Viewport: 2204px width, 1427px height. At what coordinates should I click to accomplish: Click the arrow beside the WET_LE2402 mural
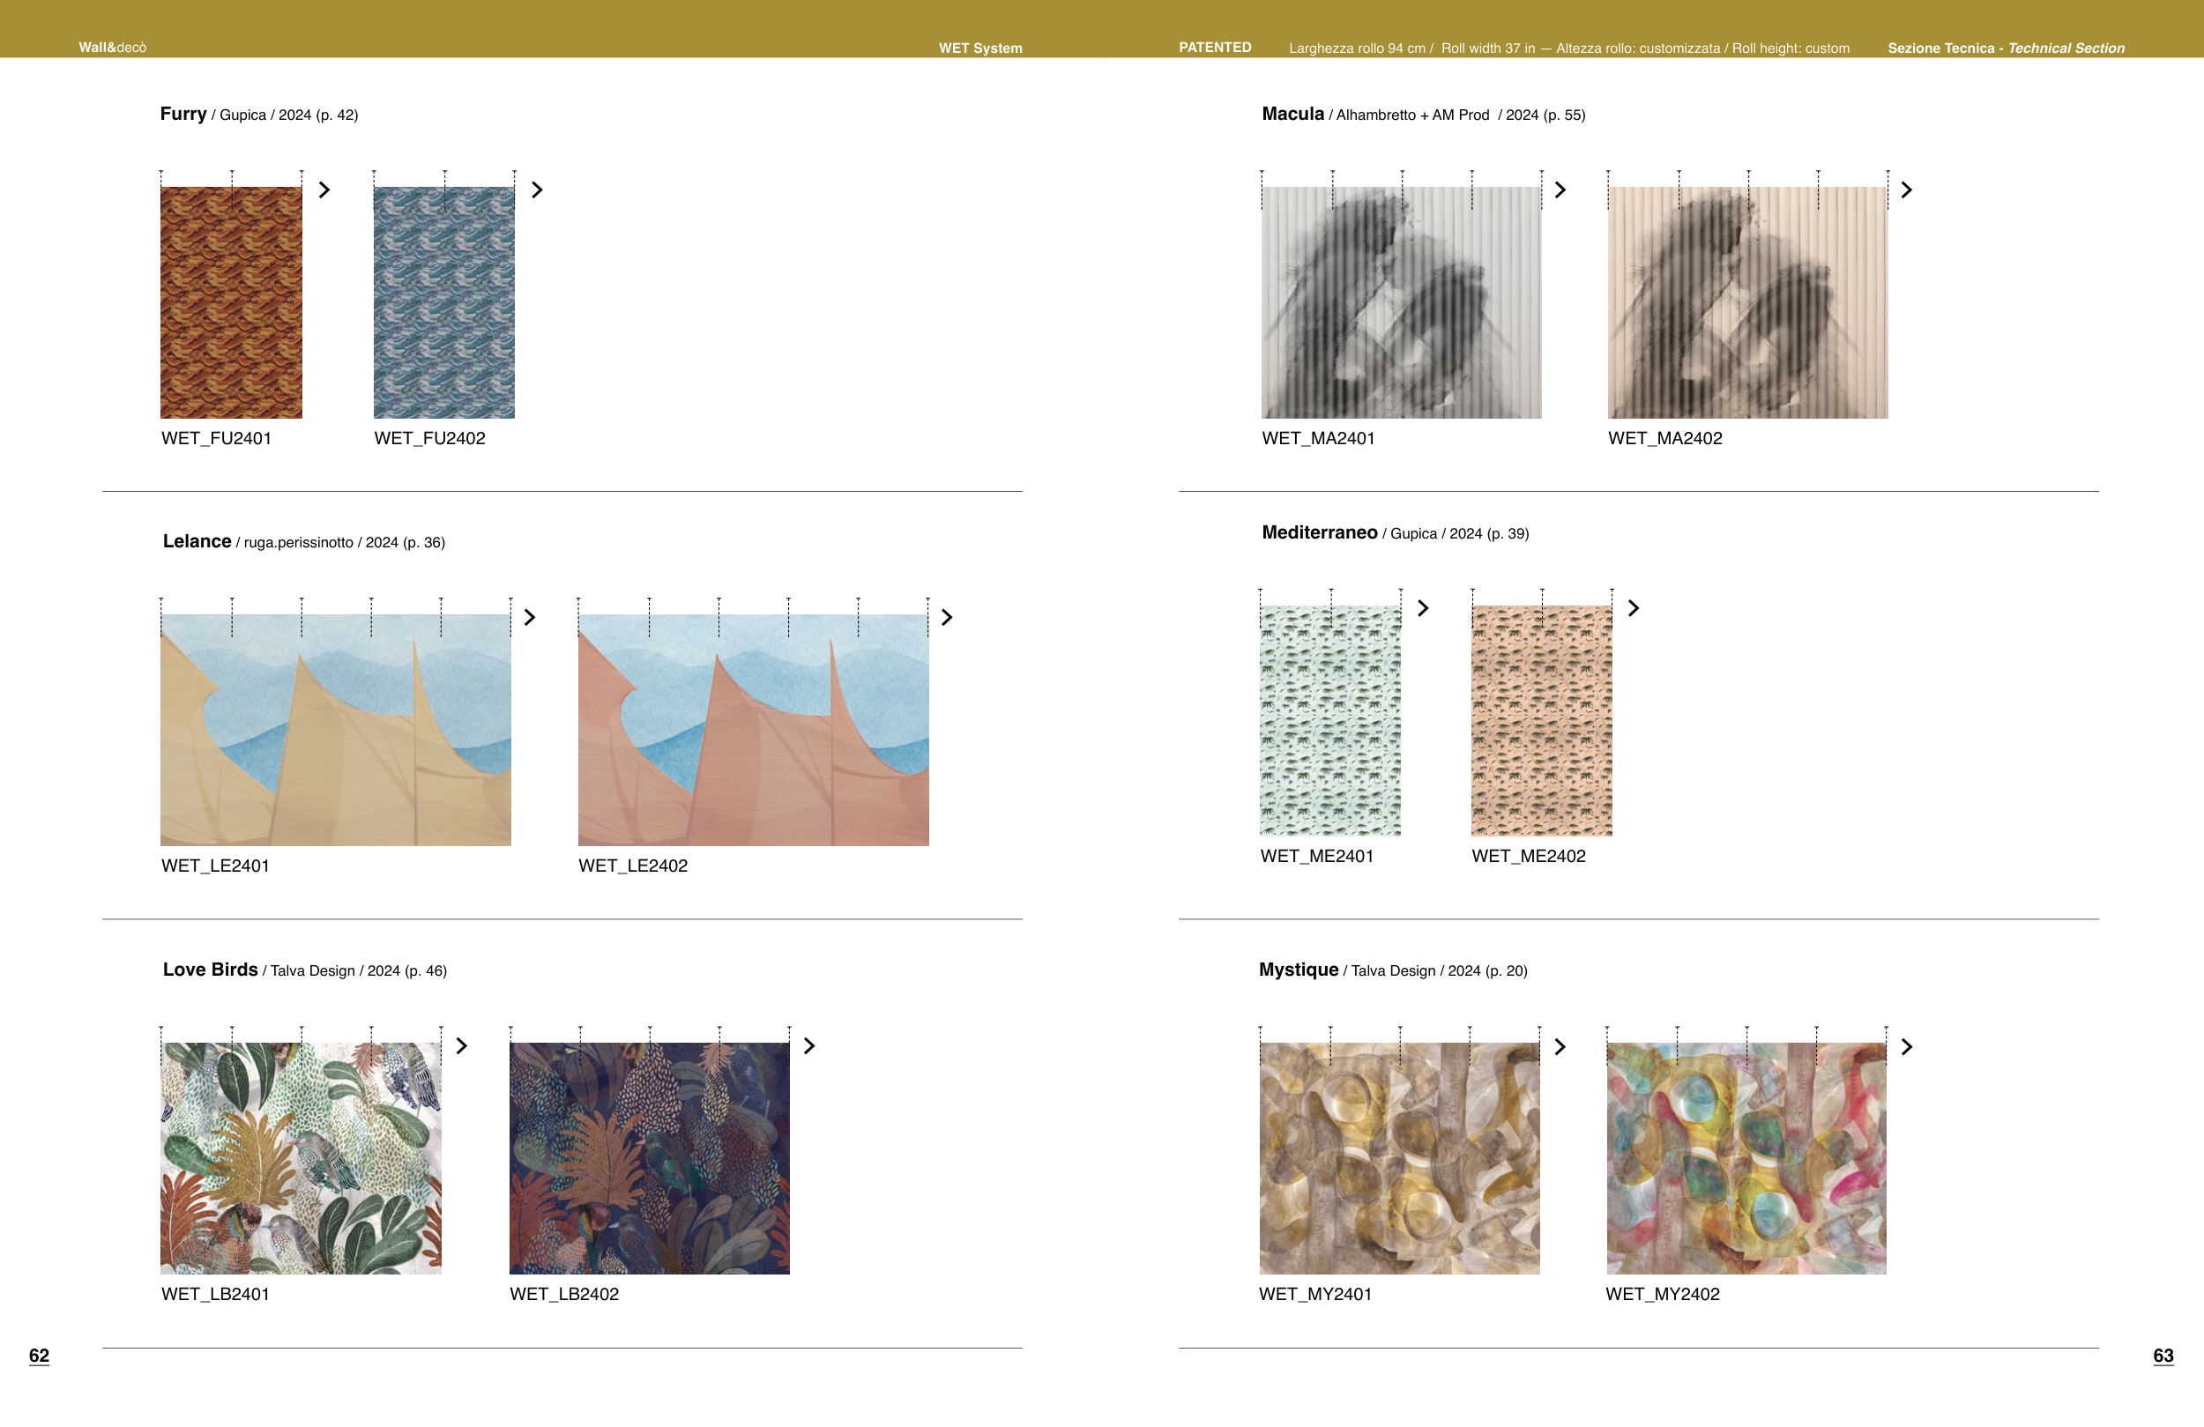coord(947,618)
